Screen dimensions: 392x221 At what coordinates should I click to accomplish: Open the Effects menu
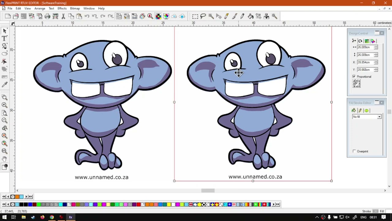click(62, 8)
